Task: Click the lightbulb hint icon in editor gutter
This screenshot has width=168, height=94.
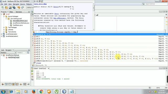Action: [34, 32]
